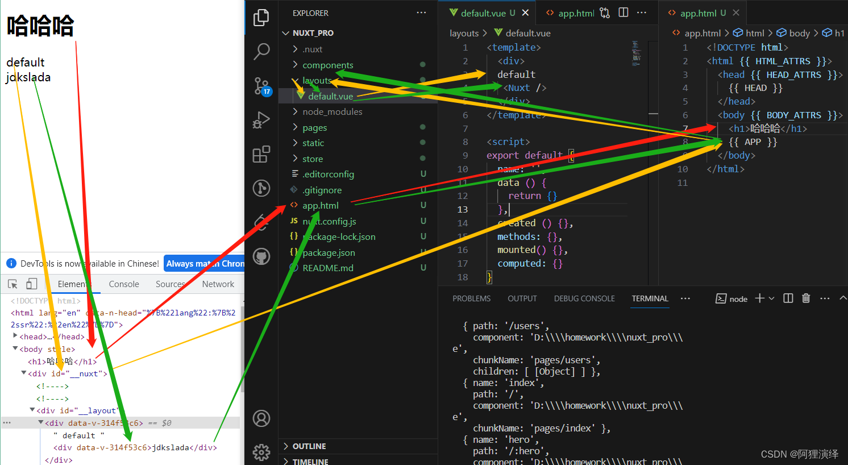Image resolution: width=848 pixels, height=465 pixels.
Task: Open the Git Graph activity bar icon
Action: pyautogui.click(x=261, y=188)
